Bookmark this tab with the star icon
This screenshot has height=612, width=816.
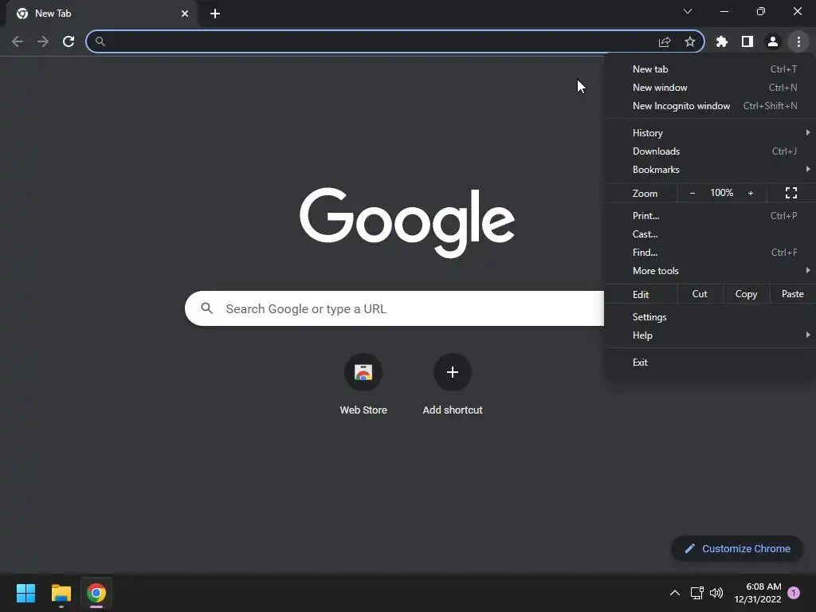[x=690, y=41]
